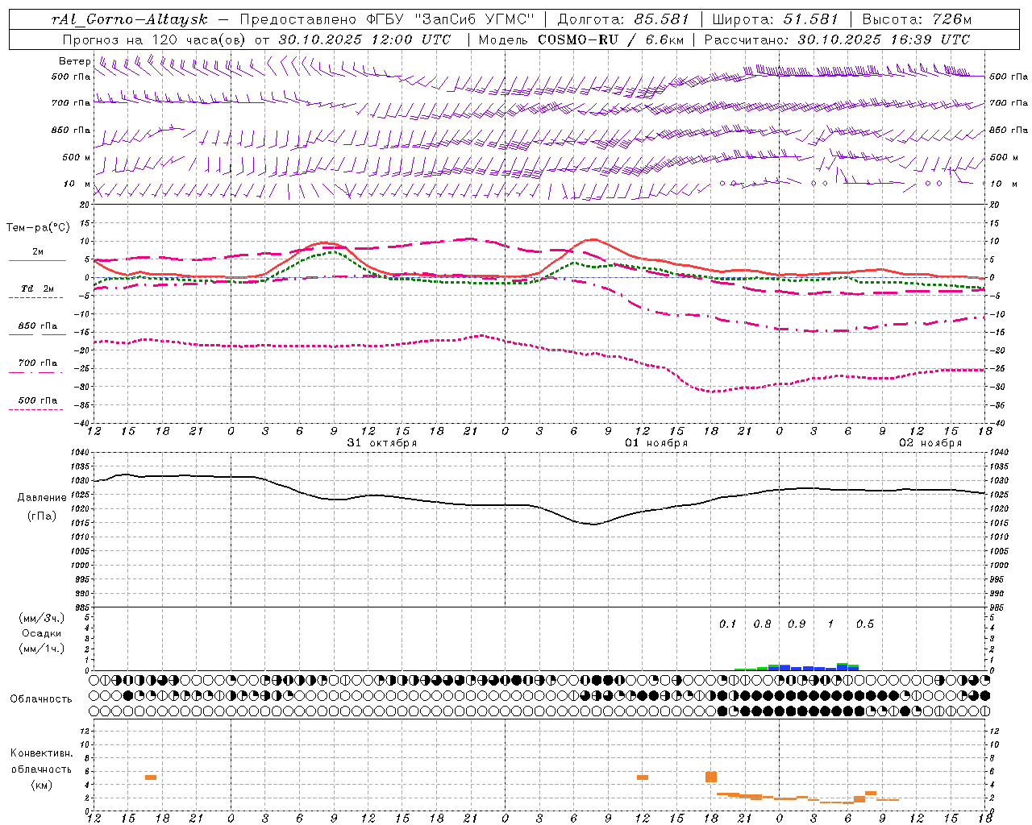This screenshot has width=1032, height=825.
Task: Click the 0.5 precipitation value
Action: tap(865, 624)
